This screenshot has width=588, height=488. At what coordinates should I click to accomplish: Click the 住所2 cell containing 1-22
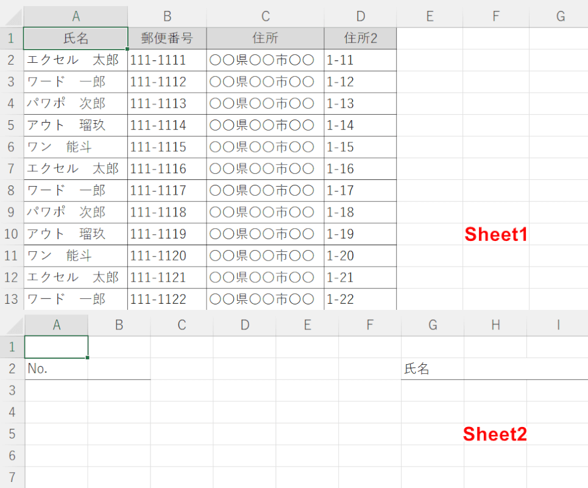click(360, 299)
